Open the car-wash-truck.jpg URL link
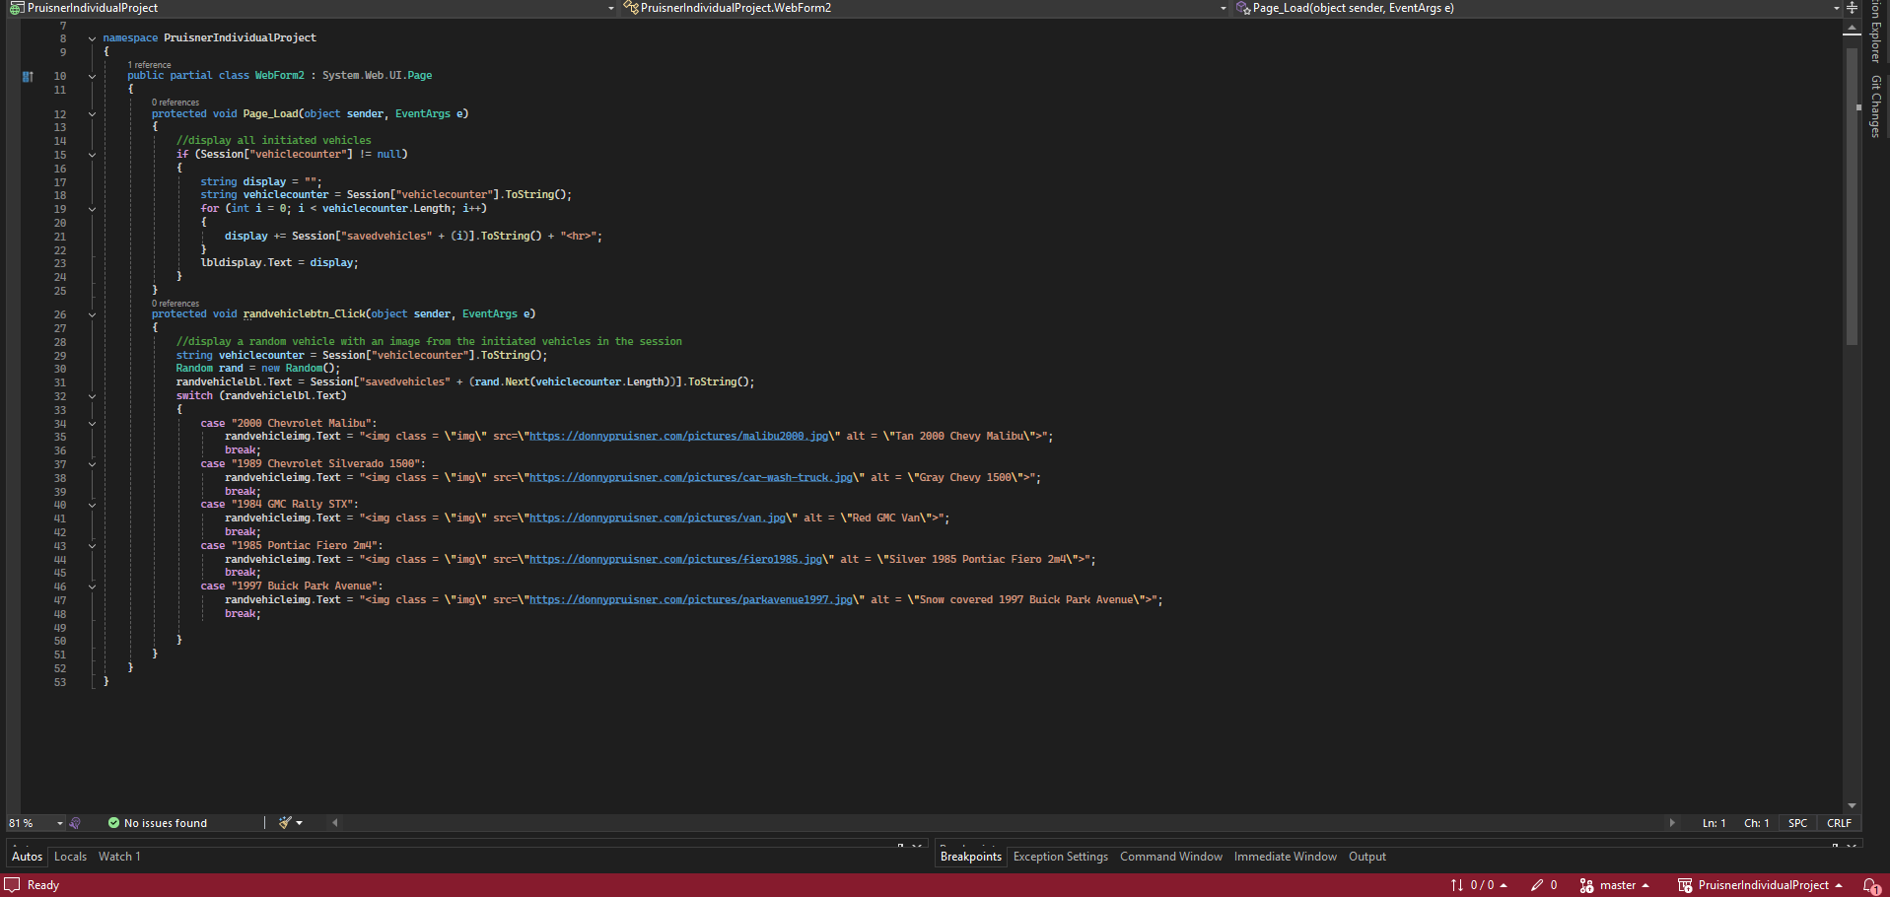The image size is (1890, 897). coord(691,478)
